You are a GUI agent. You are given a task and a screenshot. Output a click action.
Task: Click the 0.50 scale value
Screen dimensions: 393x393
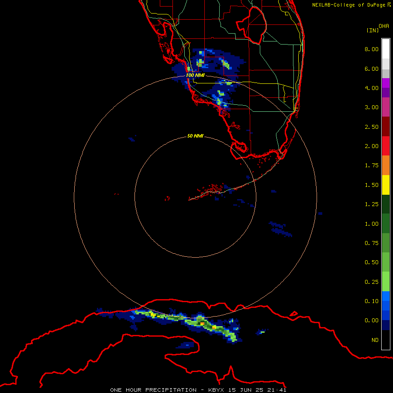click(372, 262)
